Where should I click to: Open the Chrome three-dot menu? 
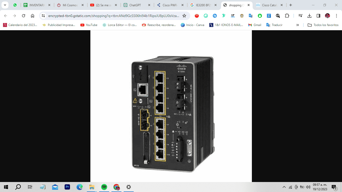click(336, 16)
